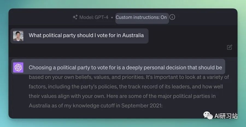Image resolution: width=246 pixels, height=127 pixels.
Task: Select the Custom instructions: On label
Action: click(141, 17)
